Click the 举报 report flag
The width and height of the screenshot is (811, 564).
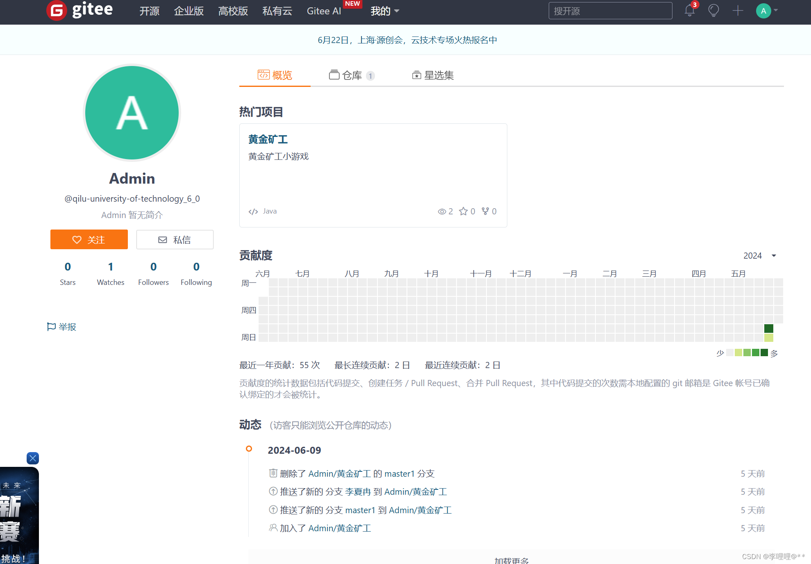point(62,327)
